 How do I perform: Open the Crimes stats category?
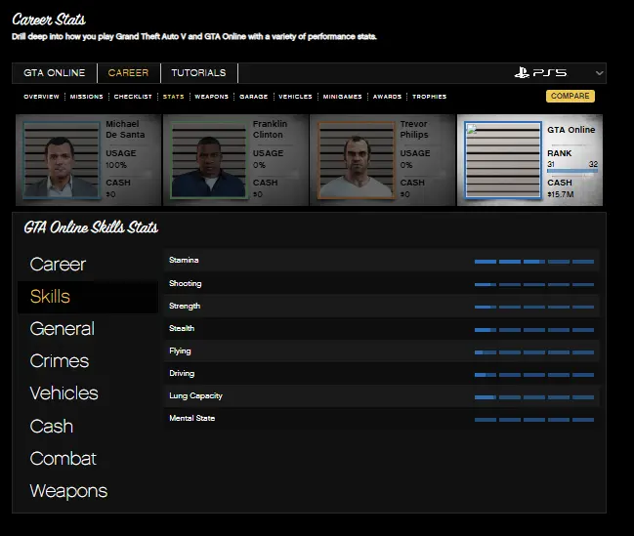60,361
